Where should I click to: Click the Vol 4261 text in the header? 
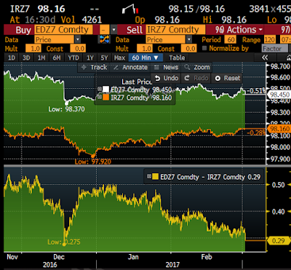(81, 20)
